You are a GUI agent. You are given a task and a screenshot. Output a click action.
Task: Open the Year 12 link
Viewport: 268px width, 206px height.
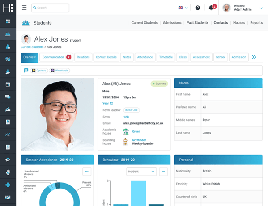click(x=108, y=103)
